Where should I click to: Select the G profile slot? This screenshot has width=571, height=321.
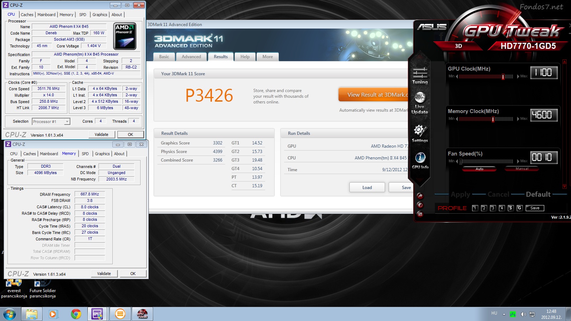tap(519, 208)
